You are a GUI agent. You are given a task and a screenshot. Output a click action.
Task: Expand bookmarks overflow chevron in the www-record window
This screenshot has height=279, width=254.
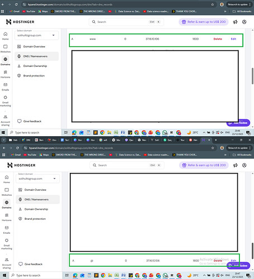coord(225,11)
